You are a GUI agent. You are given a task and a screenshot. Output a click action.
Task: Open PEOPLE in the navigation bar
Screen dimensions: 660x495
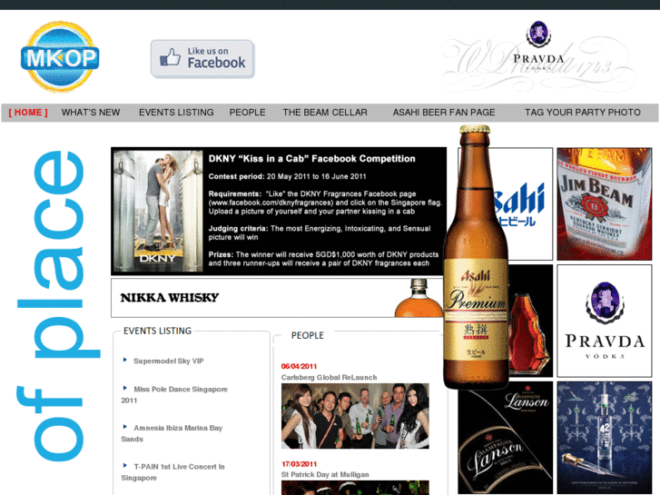(x=248, y=113)
